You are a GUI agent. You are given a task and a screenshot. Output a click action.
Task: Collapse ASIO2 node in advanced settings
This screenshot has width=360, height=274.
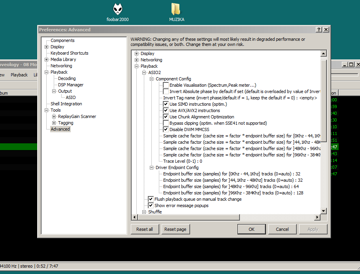(144, 72)
